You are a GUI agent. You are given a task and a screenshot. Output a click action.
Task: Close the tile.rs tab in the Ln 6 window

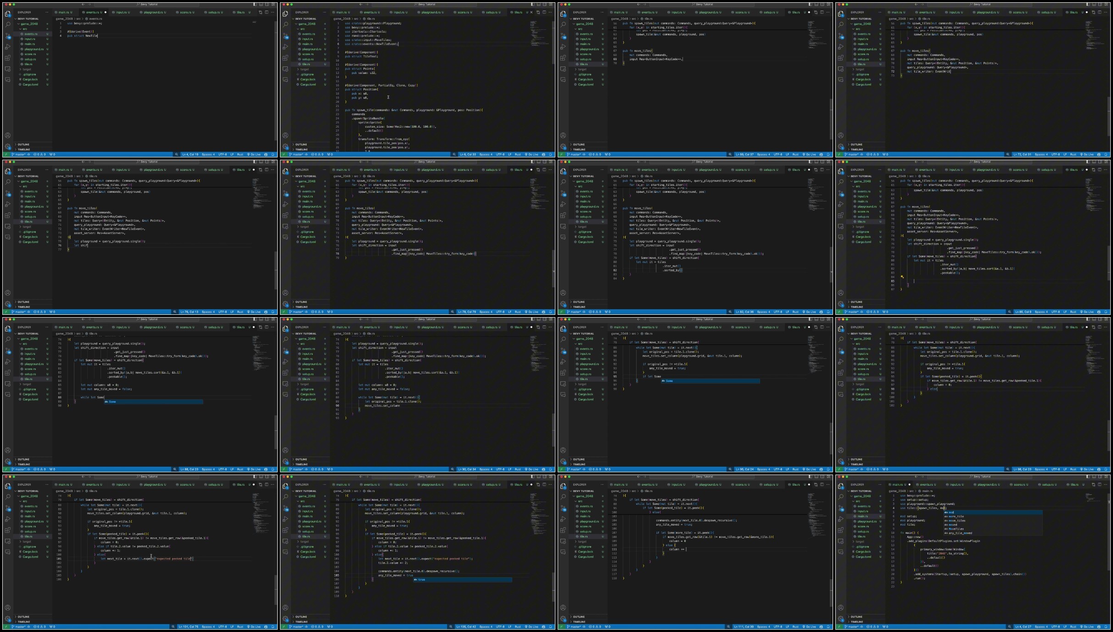[531, 12]
